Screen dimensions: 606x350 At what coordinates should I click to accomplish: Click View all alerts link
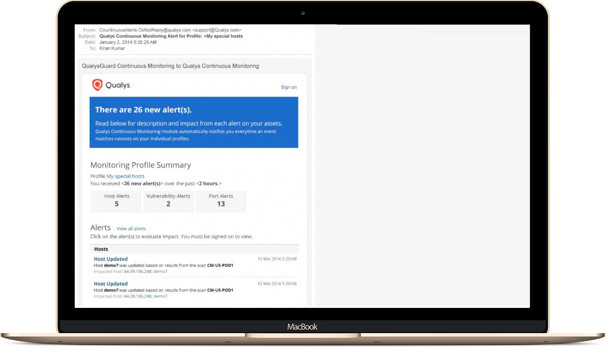click(131, 229)
